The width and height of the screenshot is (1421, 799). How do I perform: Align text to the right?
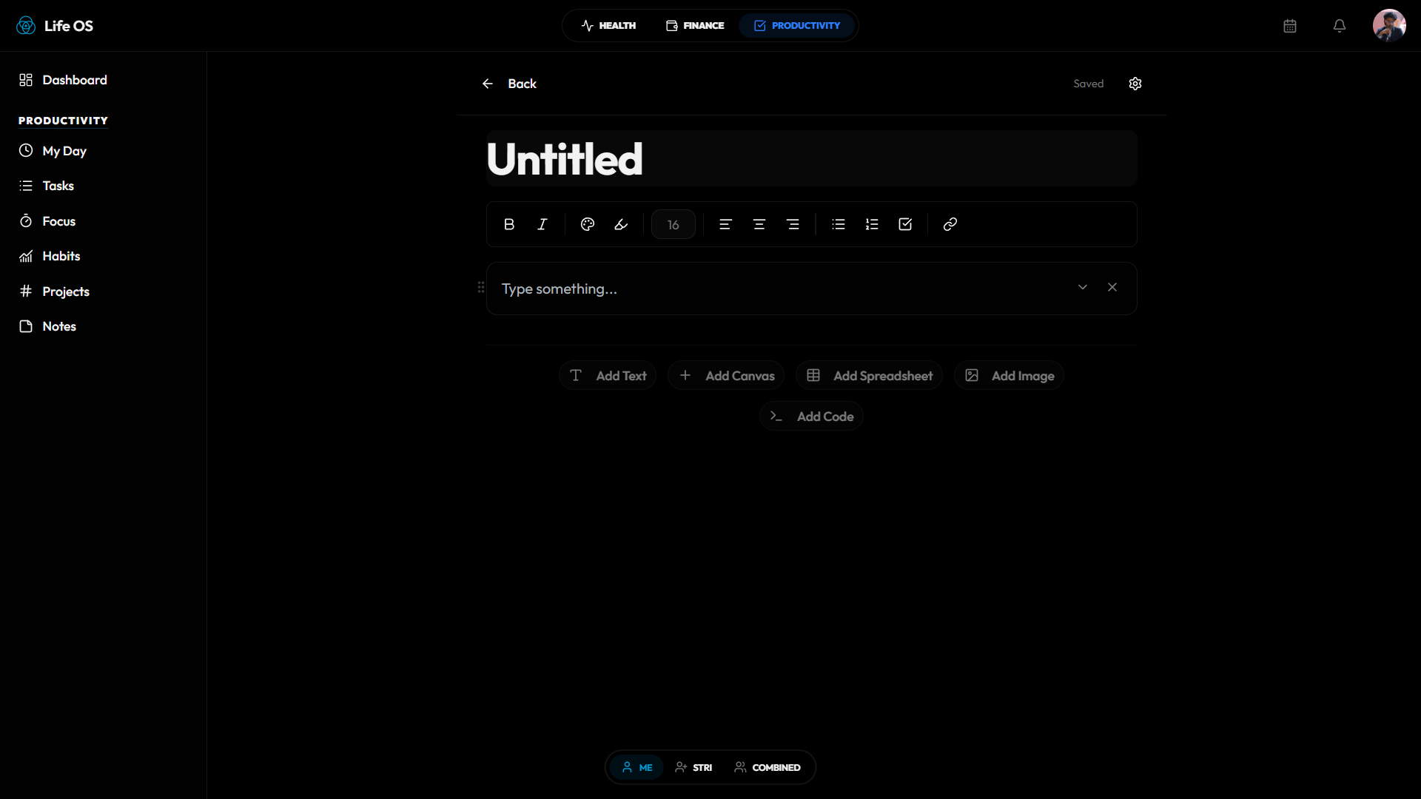tap(793, 224)
